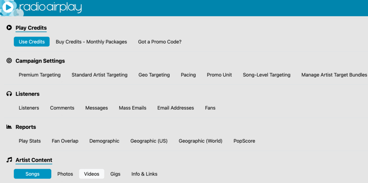The width and height of the screenshot is (368, 183).
Task: Click the Play Credits play icon
Action: 9,28
